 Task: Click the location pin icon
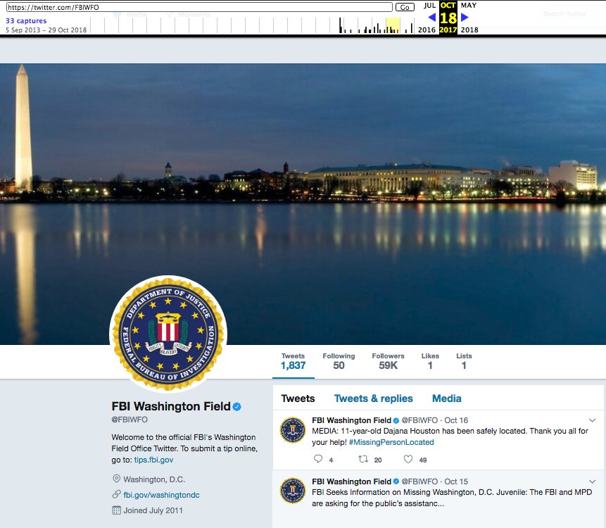click(x=116, y=479)
